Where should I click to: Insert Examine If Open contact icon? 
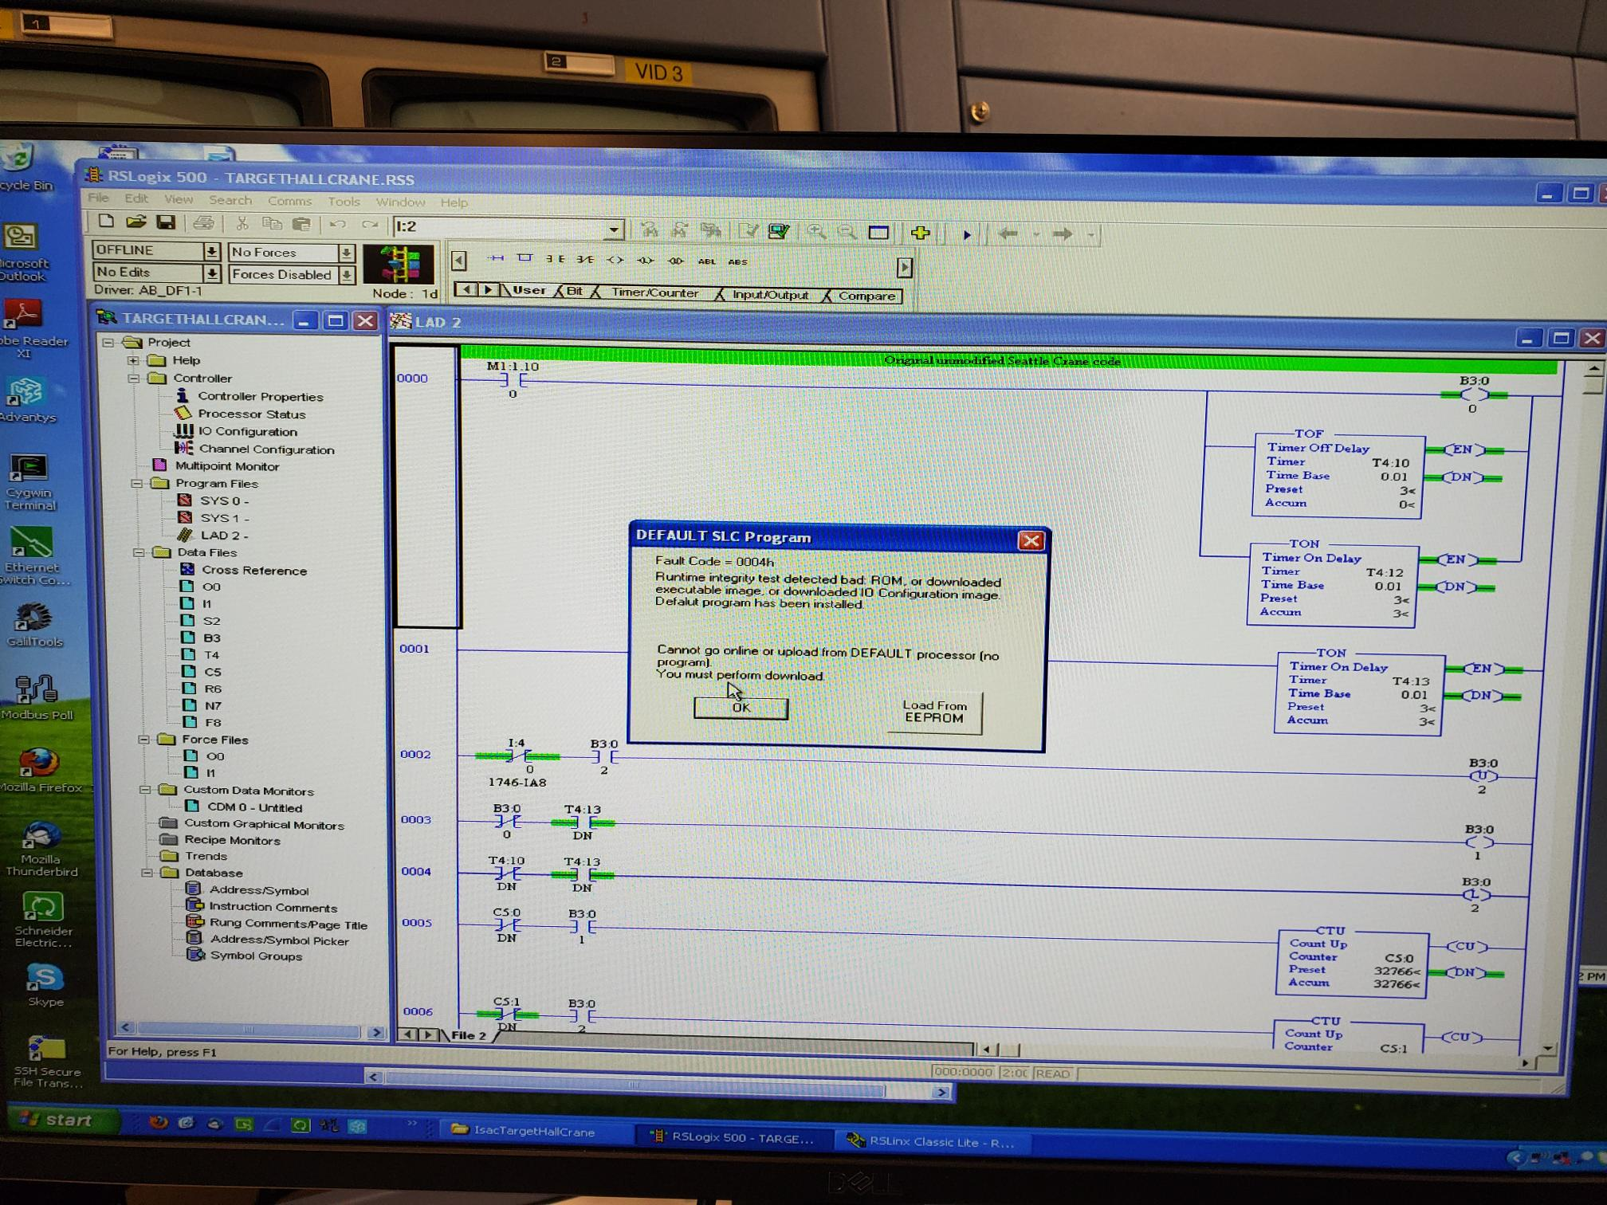coord(585,259)
